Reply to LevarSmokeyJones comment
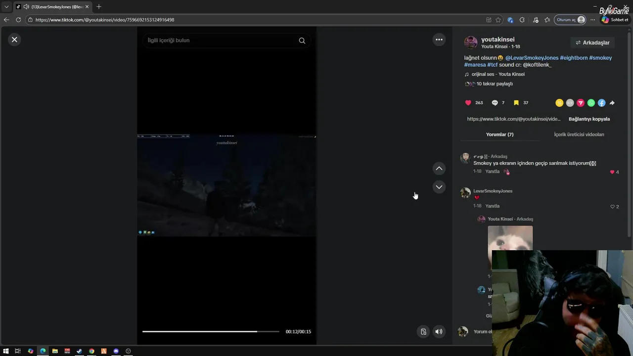This screenshot has height=356, width=633. pyautogui.click(x=493, y=206)
